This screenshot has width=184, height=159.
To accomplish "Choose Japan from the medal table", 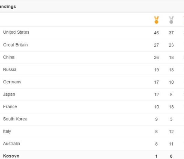I will tap(92, 95).
